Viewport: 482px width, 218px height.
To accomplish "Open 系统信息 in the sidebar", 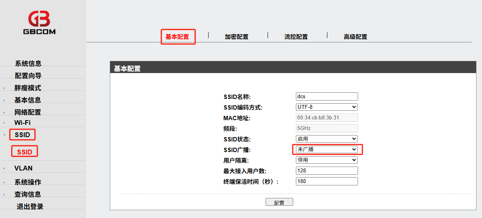I will click(28, 63).
